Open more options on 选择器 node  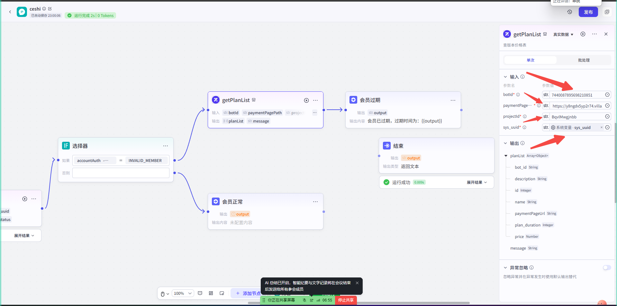(x=166, y=146)
